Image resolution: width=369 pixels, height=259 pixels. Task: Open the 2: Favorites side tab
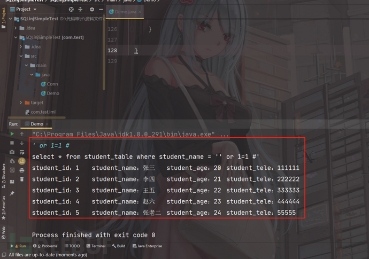click(x=3, y=208)
